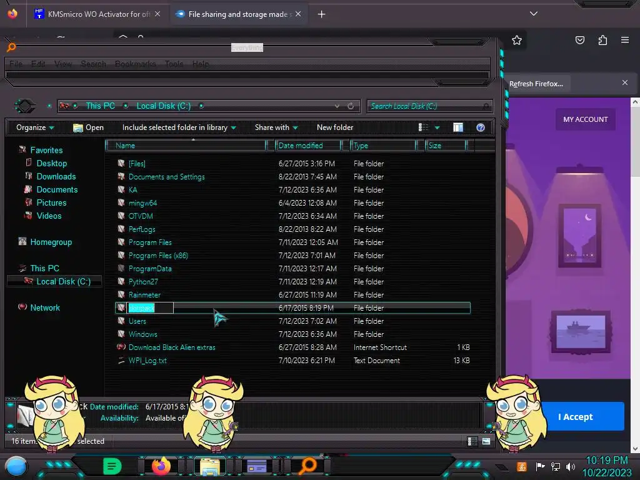
Task: Click the MY ACCOUNT button
Action: pyautogui.click(x=585, y=119)
